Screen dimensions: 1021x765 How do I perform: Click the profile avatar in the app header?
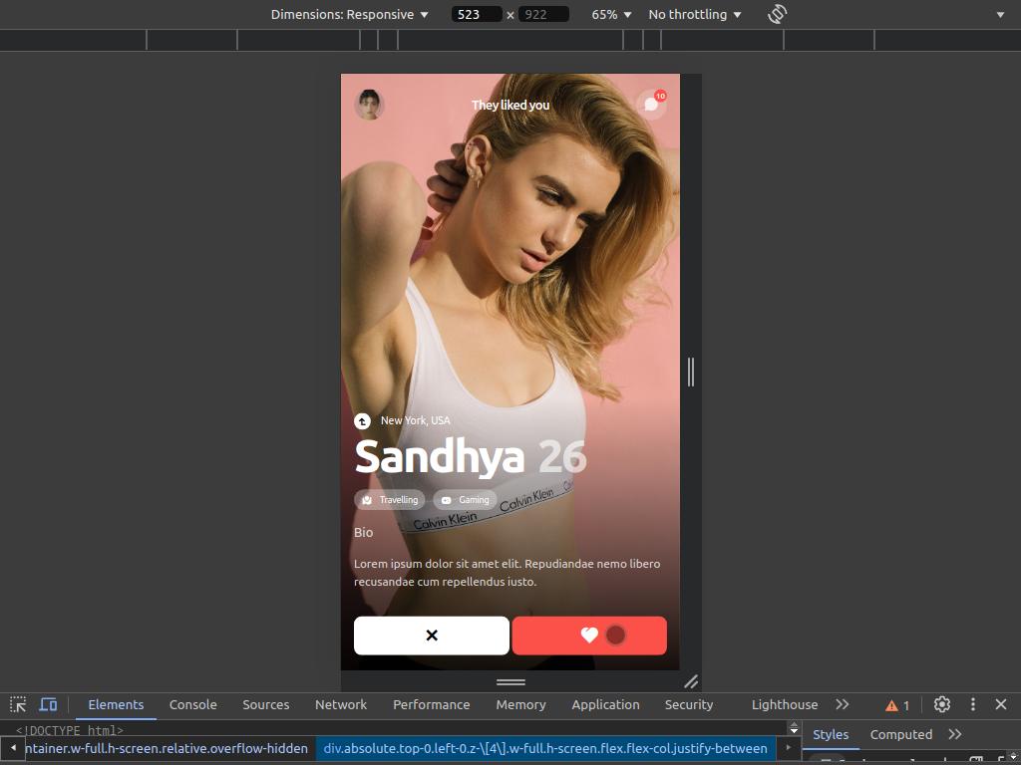369,105
